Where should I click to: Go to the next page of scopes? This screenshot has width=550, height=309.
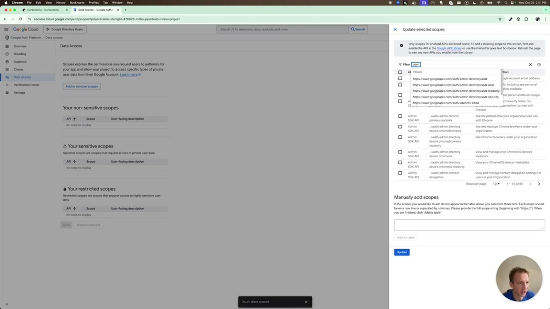click(539, 184)
